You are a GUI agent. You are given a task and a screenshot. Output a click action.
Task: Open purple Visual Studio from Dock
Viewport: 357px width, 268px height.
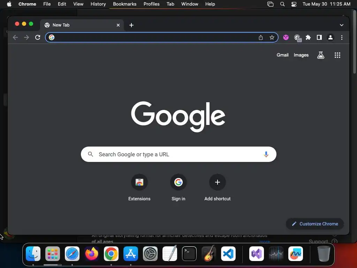[257, 254]
